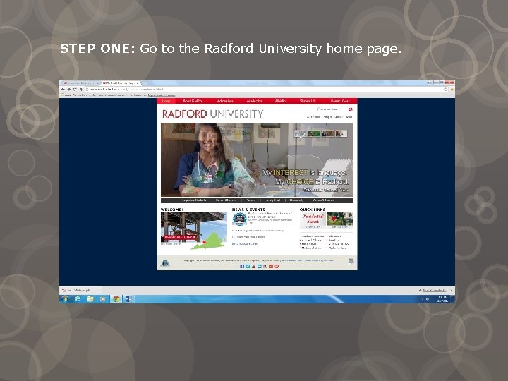The width and height of the screenshot is (508, 381).
Task: Open Radford's Twitter icon in footer
Action: [248, 266]
